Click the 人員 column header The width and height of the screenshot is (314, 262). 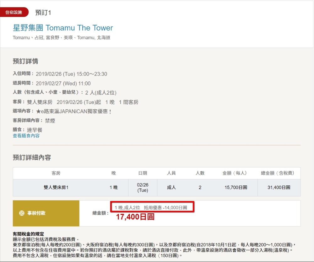tap(171, 173)
